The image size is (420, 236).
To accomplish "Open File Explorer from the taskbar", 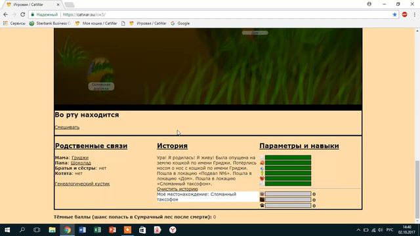I will point(52,230).
